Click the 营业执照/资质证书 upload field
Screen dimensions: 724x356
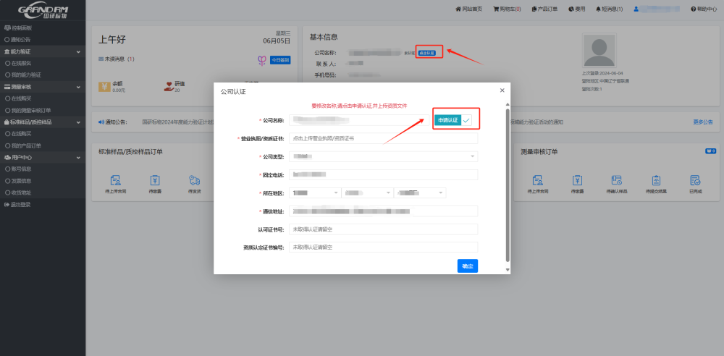click(x=383, y=137)
